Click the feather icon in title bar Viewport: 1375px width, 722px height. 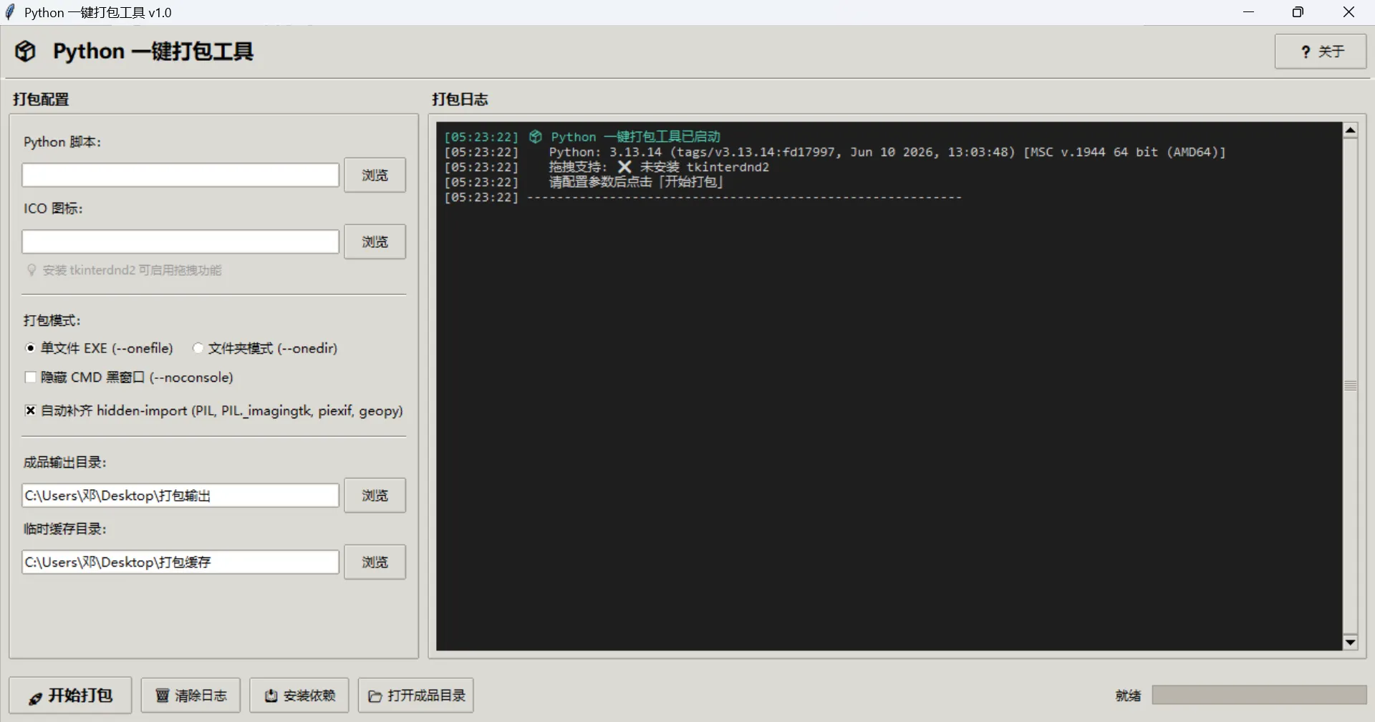(10, 12)
